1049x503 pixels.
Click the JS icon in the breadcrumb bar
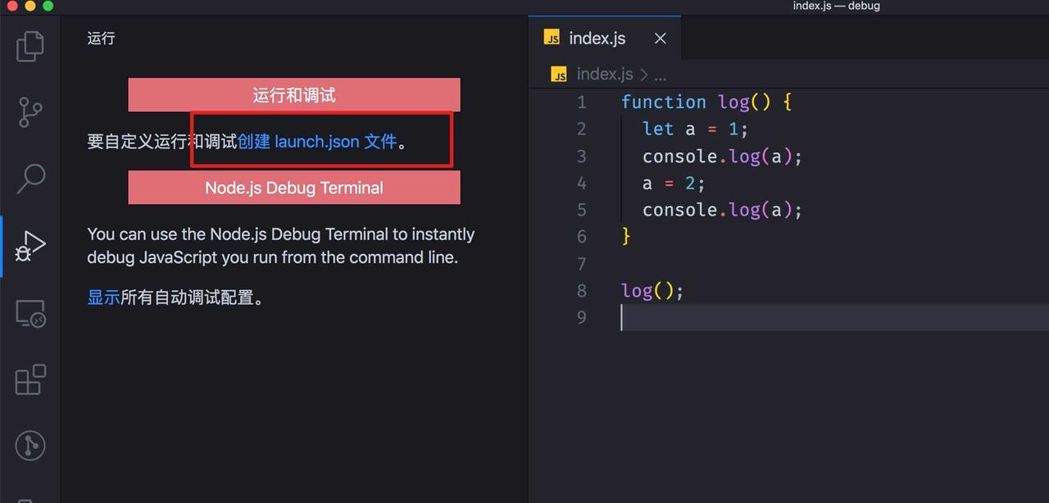(558, 74)
